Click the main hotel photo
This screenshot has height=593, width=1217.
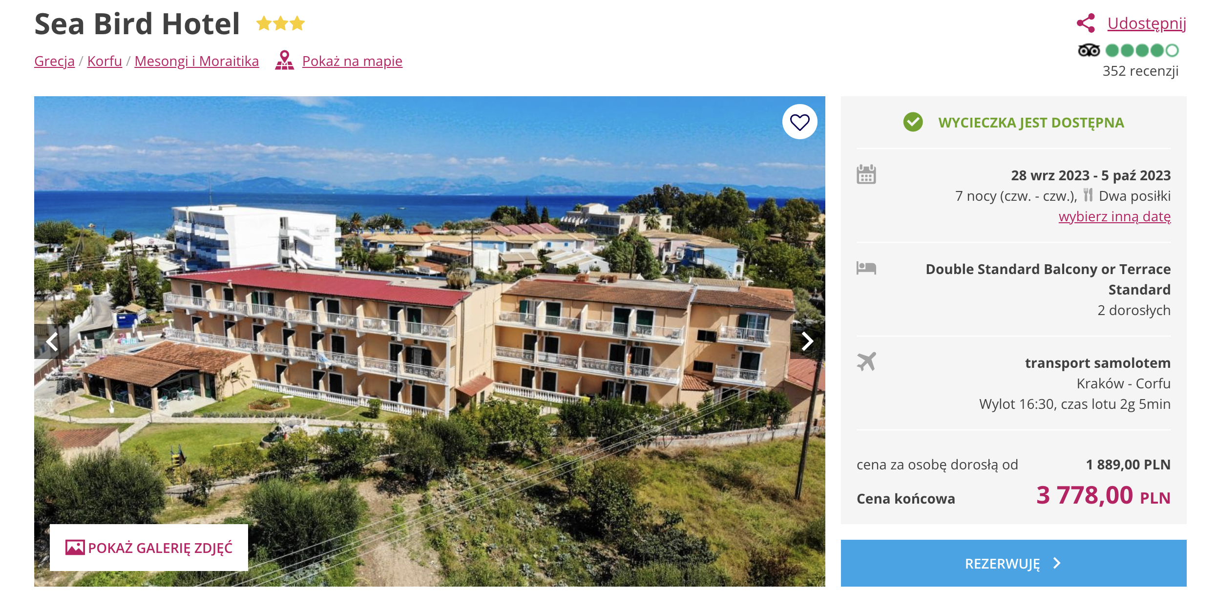pyautogui.click(x=430, y=341)
